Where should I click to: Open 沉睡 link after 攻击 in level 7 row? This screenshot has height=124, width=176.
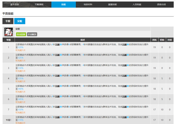(124, 107)
